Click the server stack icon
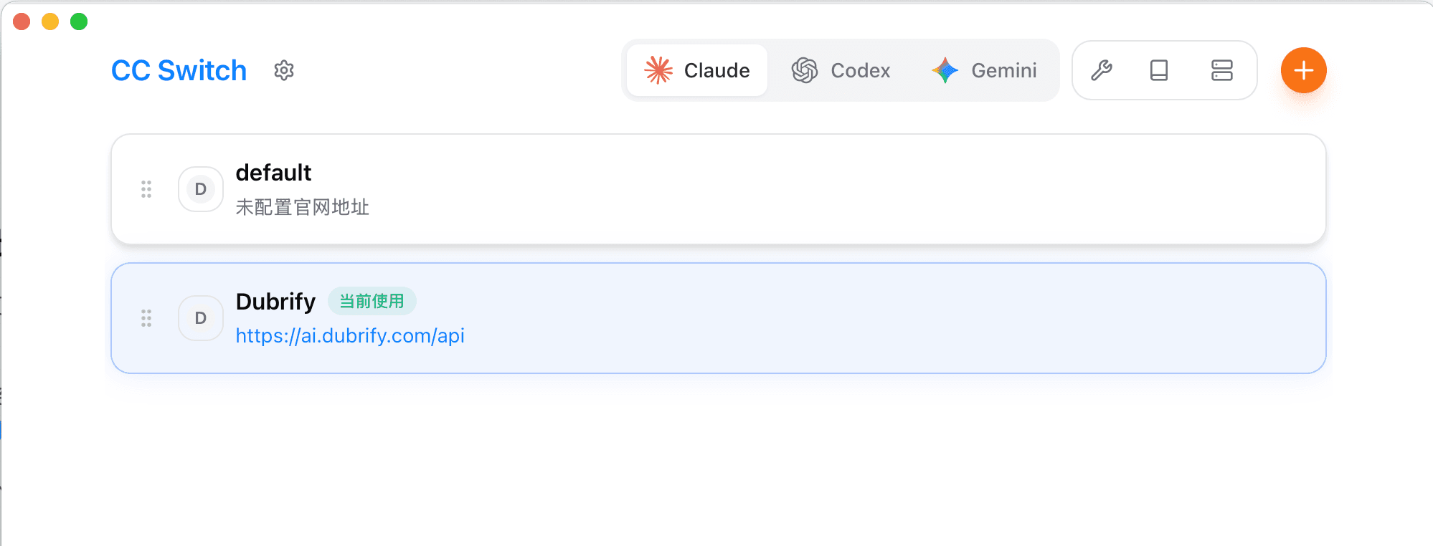 [x=1221, y=70]
